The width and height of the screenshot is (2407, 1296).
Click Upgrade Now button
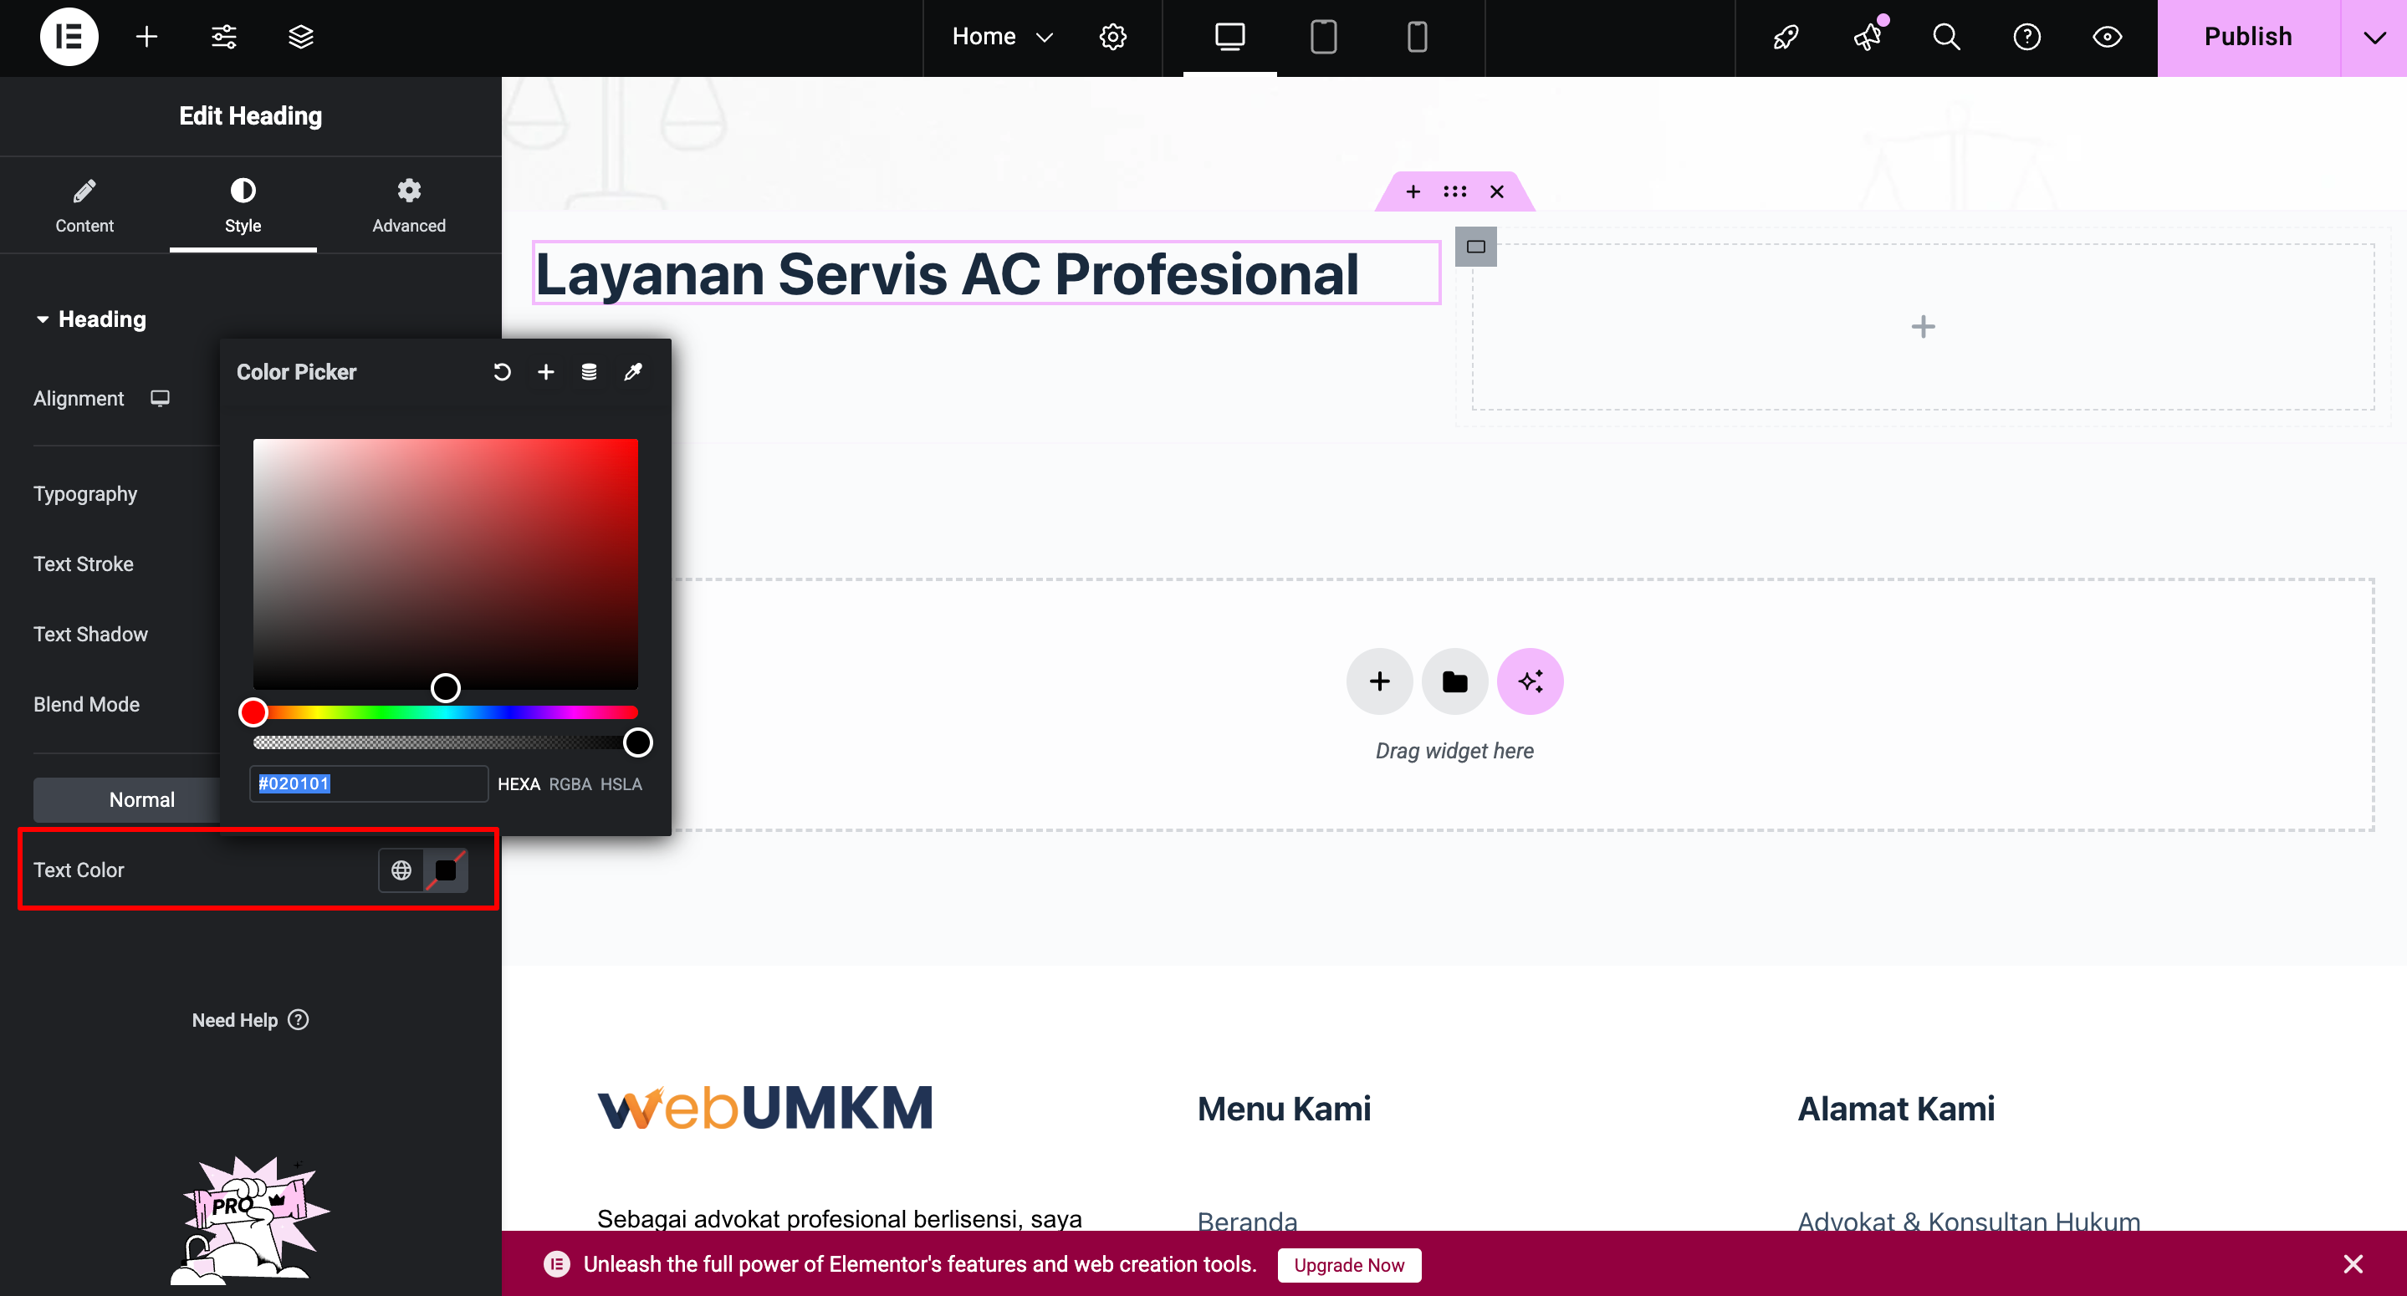pyautogui.click(x=1348, y=1264)
